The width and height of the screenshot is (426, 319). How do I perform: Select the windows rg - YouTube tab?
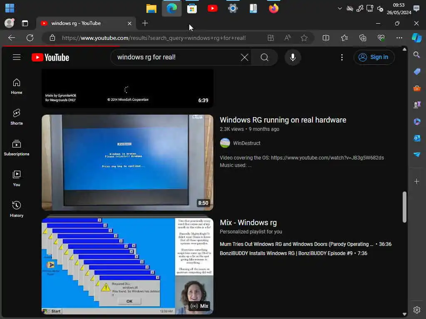[86, 23]
